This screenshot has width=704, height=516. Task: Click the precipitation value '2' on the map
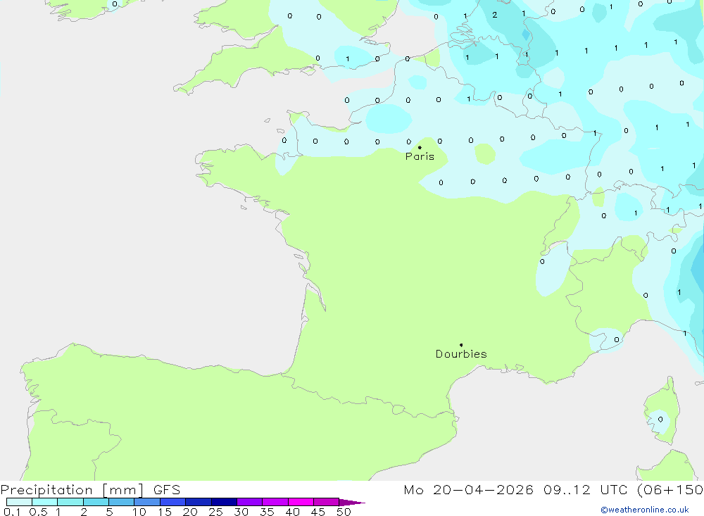tap(494, 15)
